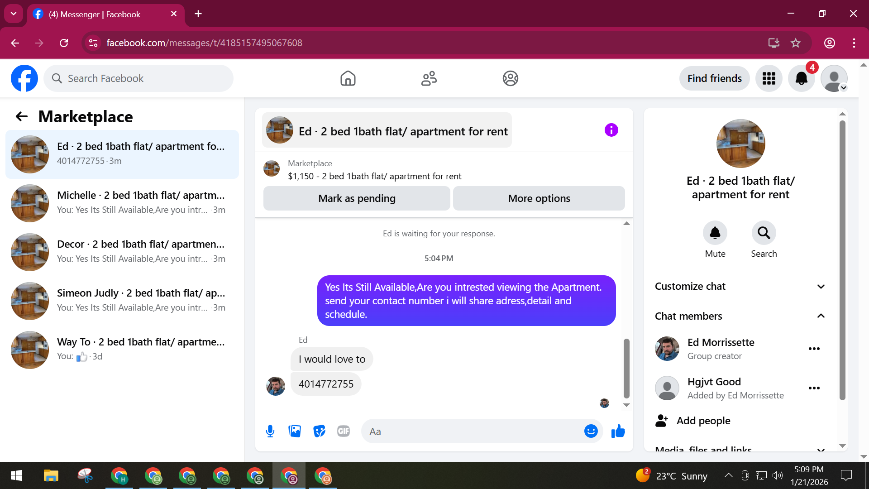The height and width of the screenshot is (489, 869).
Task: Open the Facebook menu grid icon
Action: [769, 78]
